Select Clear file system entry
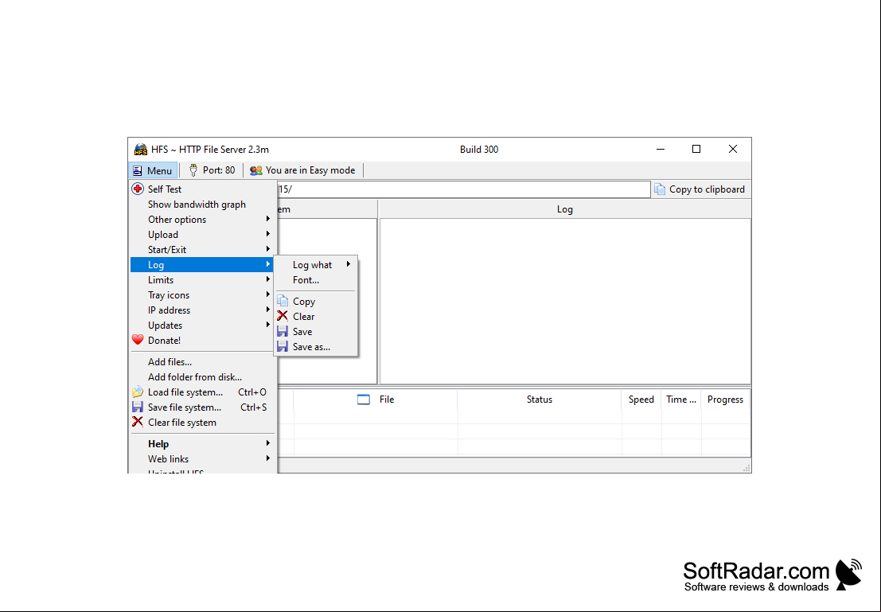 pyautogui.click(x=203, y=423)
